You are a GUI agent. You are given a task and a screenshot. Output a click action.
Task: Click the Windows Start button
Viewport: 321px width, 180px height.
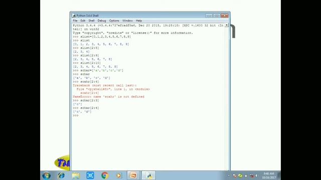point(47,175)
